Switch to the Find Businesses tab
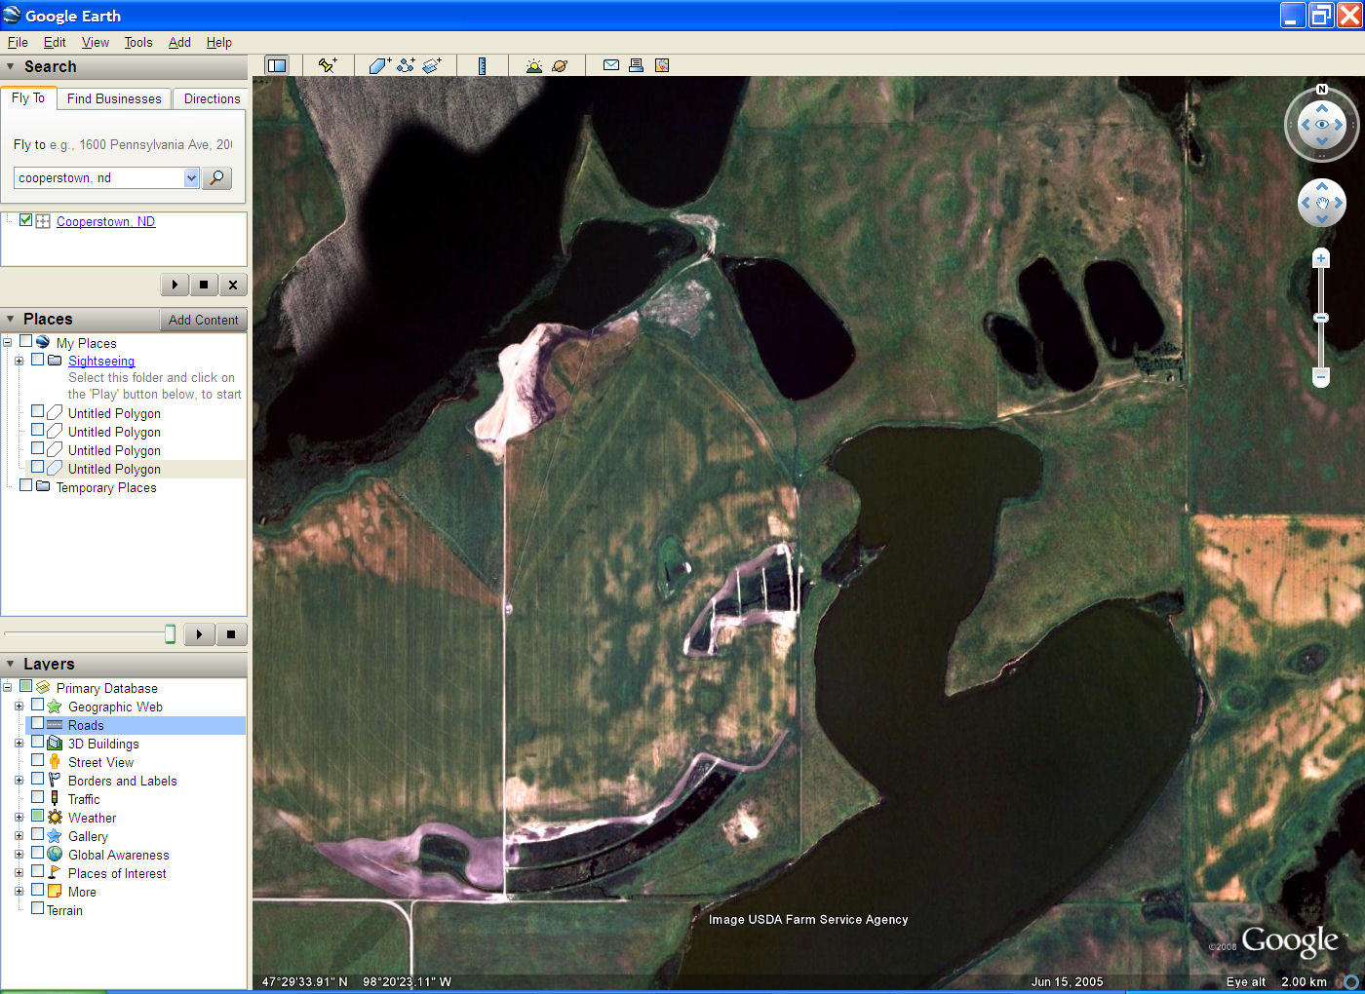This screenshot has width=1365, height=994. 114,98
